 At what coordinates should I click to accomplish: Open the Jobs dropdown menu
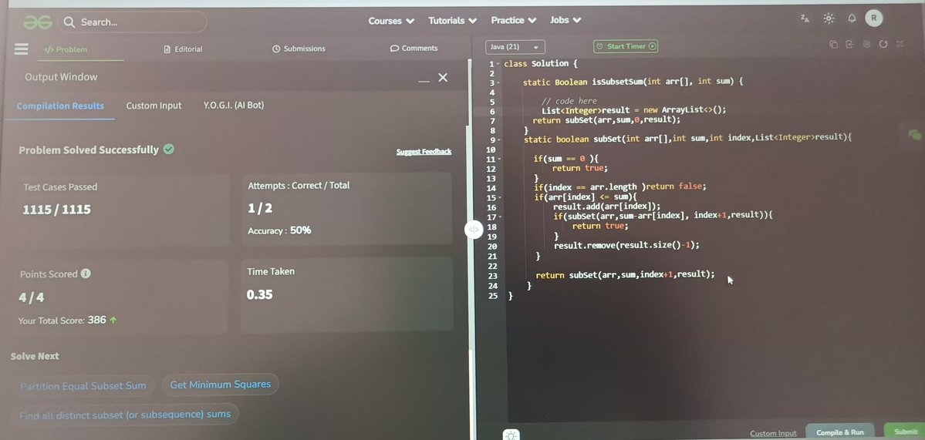(x=565, y=20)
